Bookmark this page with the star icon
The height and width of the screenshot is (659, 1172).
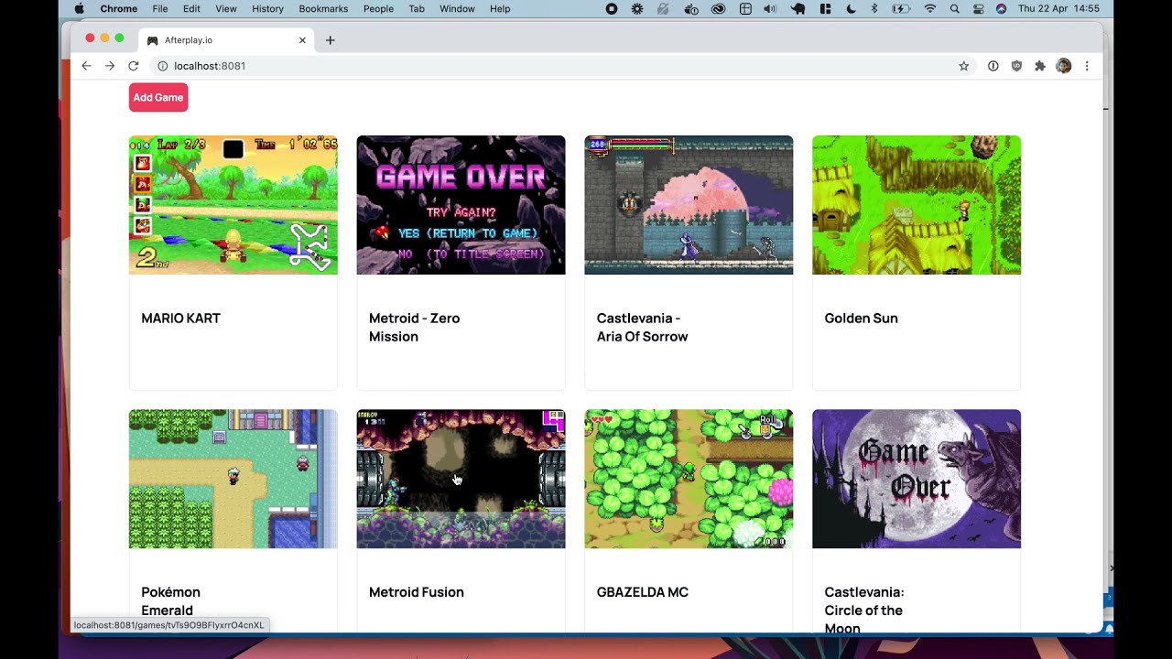[963, 66]
